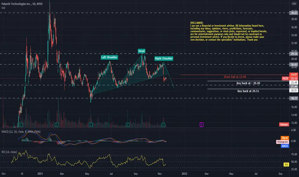This screenshot has height=177, width=299.
Task: Click the 25.00 RSI axis value
Action: [x=294, y=169]
